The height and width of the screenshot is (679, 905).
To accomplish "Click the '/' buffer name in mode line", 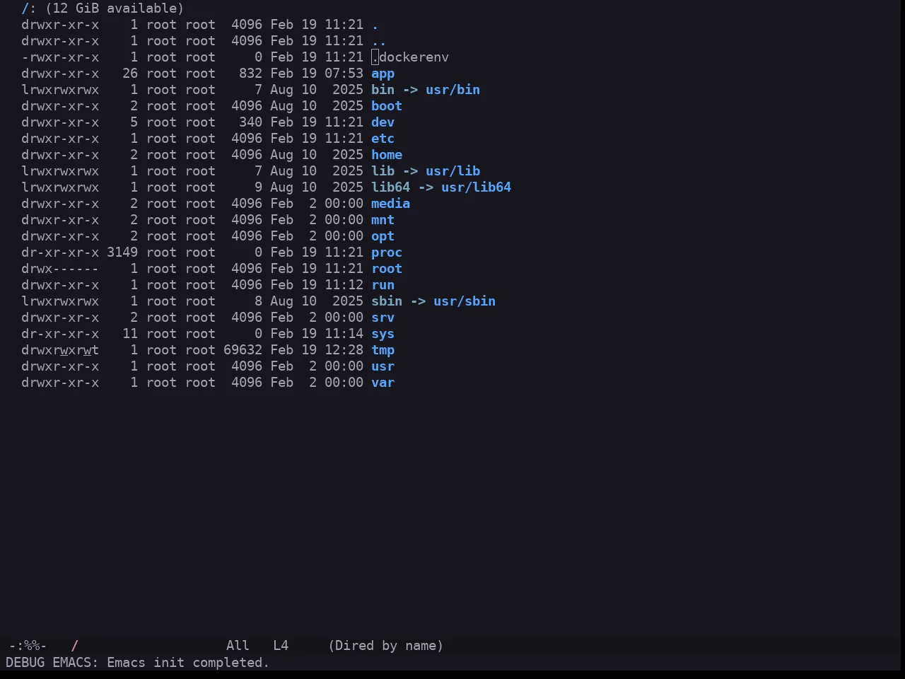I will [74, 646].
